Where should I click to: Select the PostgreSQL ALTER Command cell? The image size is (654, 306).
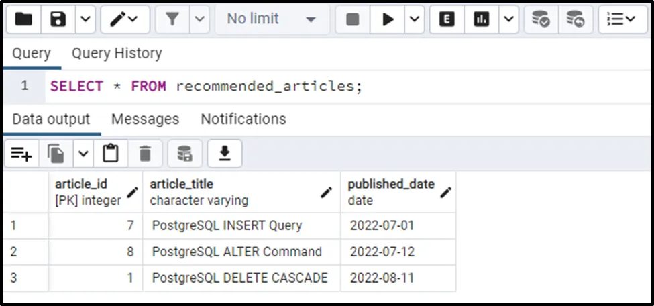click(x=237, y=252)
